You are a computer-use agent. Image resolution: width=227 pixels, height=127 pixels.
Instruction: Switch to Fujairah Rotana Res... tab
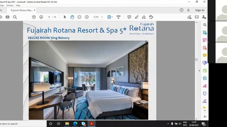(21, 10)
